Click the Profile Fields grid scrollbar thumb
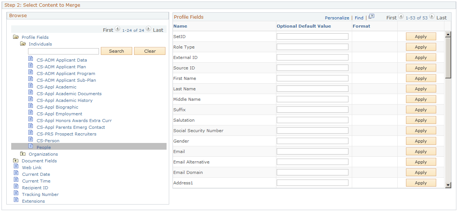This screenshot has width=459, height=212. 448,58
